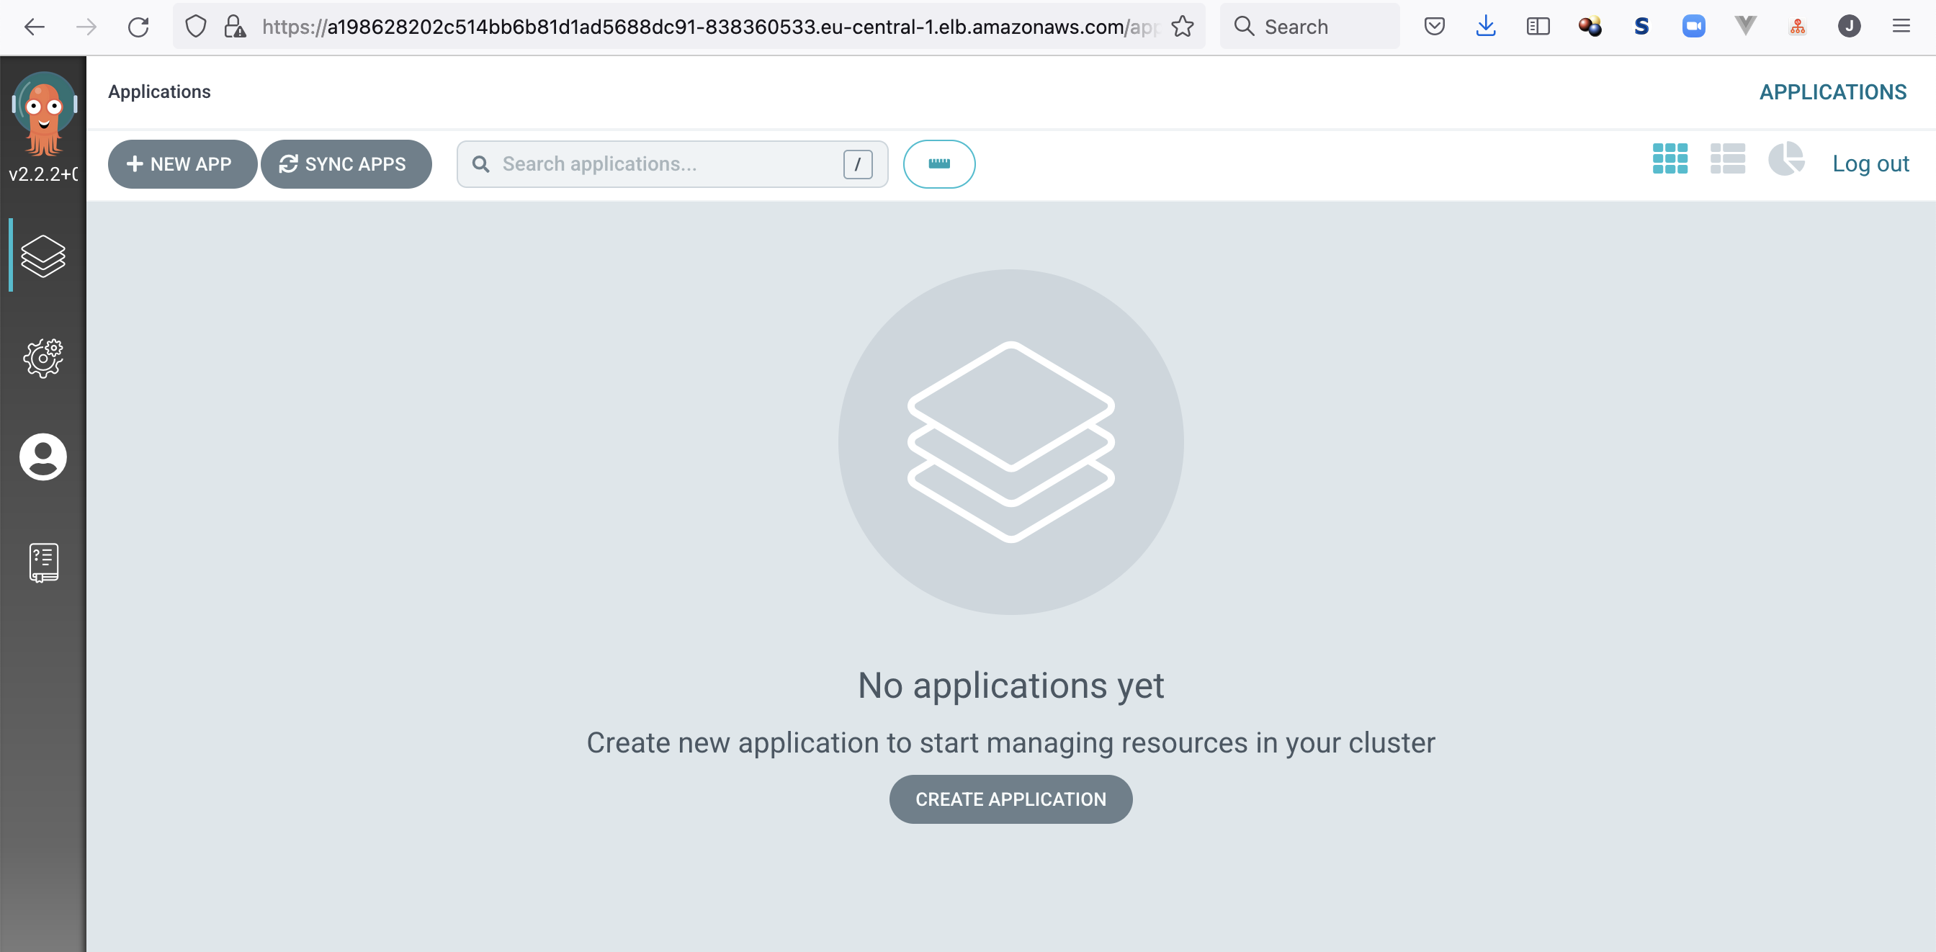Switch to list view
Image resolution: width=1936 pixels, height=952 pixels.
1727,159
